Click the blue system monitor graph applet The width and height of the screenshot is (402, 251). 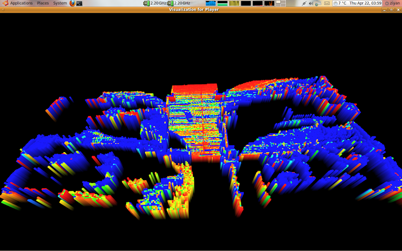(211, 3)
